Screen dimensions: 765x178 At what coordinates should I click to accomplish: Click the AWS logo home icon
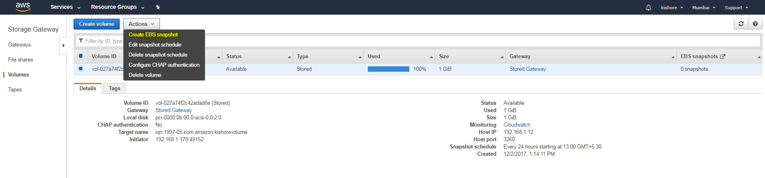23,7
